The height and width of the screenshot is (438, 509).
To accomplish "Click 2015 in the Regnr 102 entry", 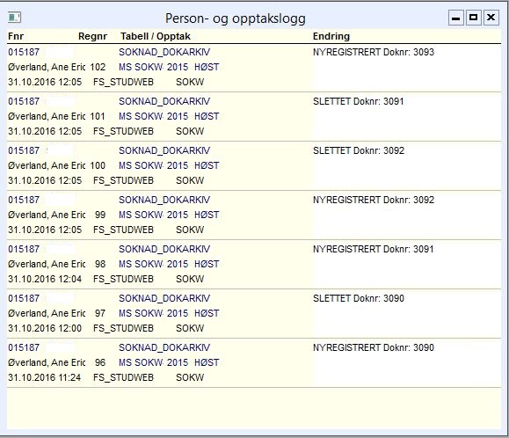I will 178,67.
